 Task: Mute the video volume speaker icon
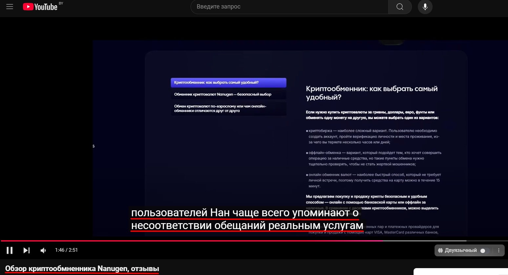(x=43, y=250)
